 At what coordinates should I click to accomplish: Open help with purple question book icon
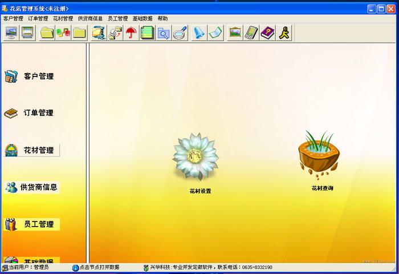pyautogui.click(x=267, y=33)
